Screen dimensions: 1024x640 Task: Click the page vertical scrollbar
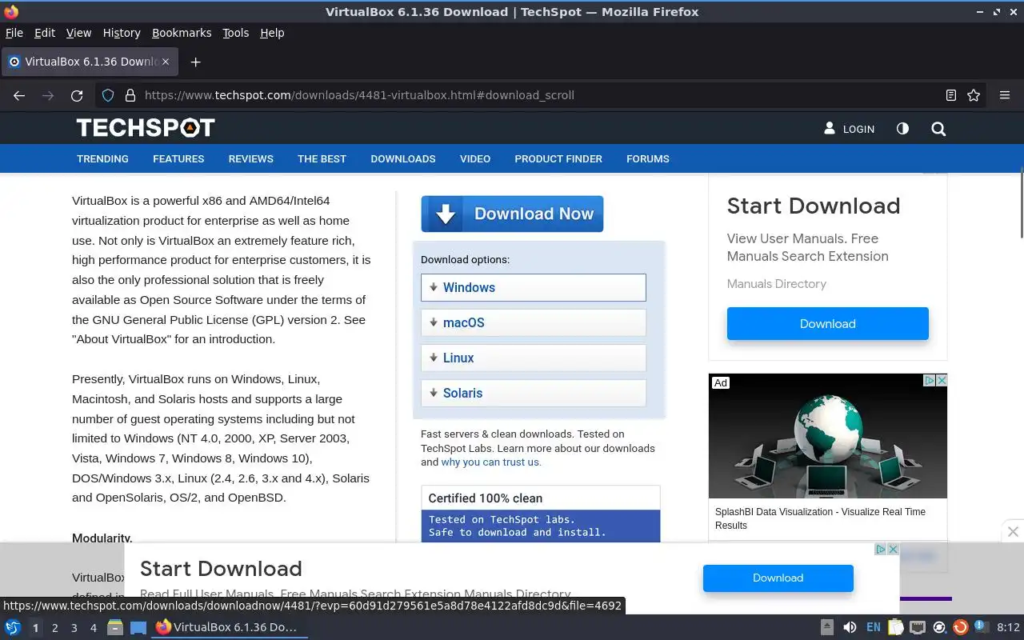click(x=1021, y=202)
